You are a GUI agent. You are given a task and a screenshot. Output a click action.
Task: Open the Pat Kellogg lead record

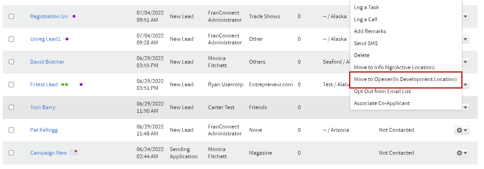point(44,130)
